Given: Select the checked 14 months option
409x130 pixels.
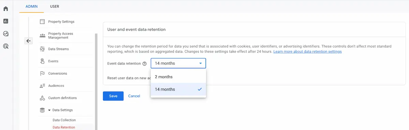Looking at the screenshot, I should click(x=178, y=89).
